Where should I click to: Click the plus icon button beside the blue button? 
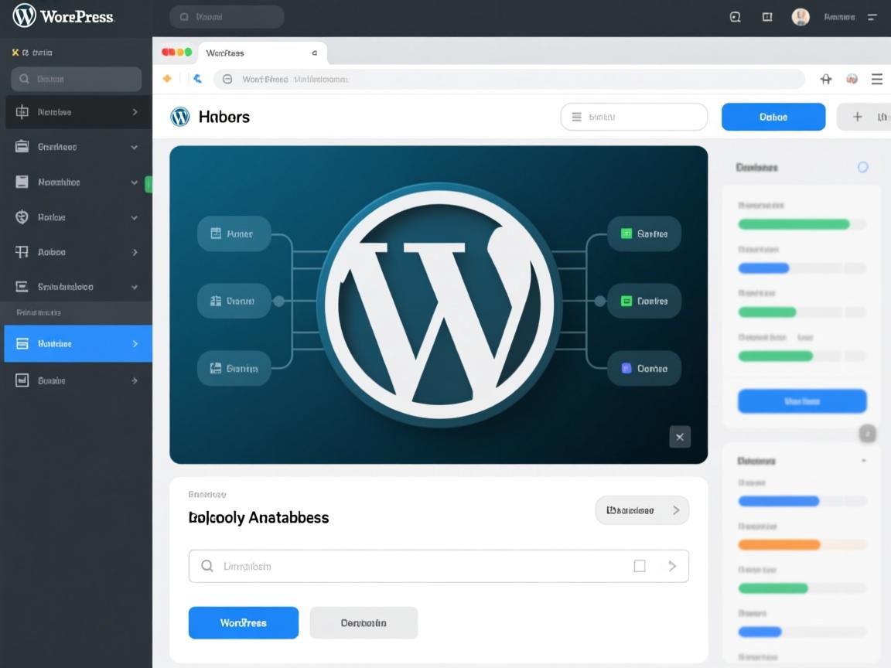click(x=858, y=117)
